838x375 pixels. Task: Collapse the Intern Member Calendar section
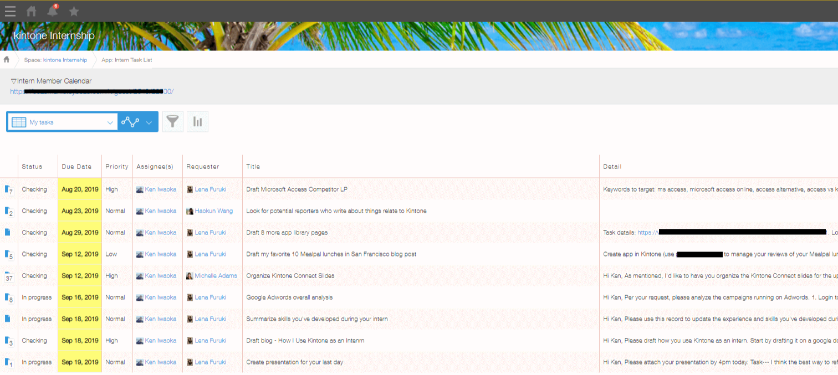coord(13,81)
